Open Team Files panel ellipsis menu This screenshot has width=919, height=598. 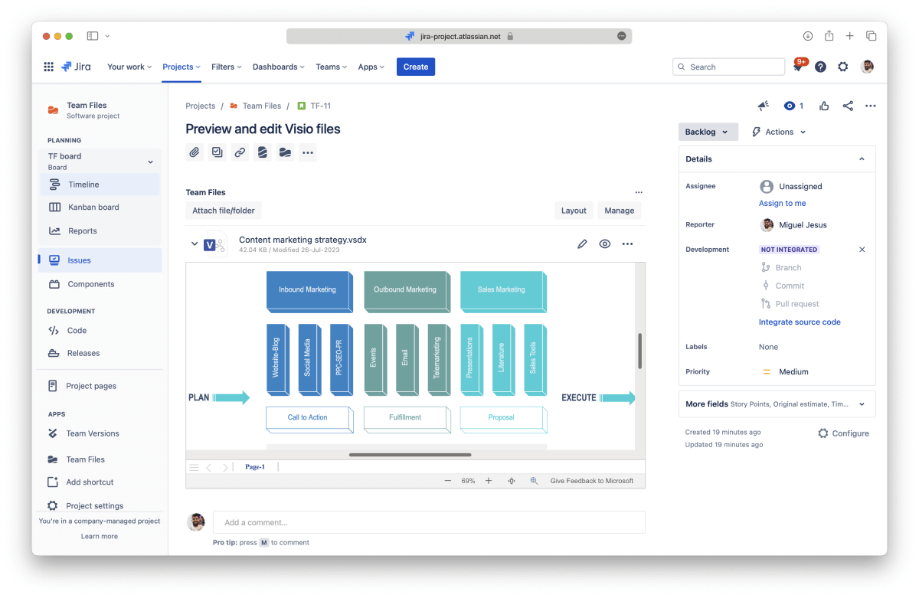(x=639, y=192)
